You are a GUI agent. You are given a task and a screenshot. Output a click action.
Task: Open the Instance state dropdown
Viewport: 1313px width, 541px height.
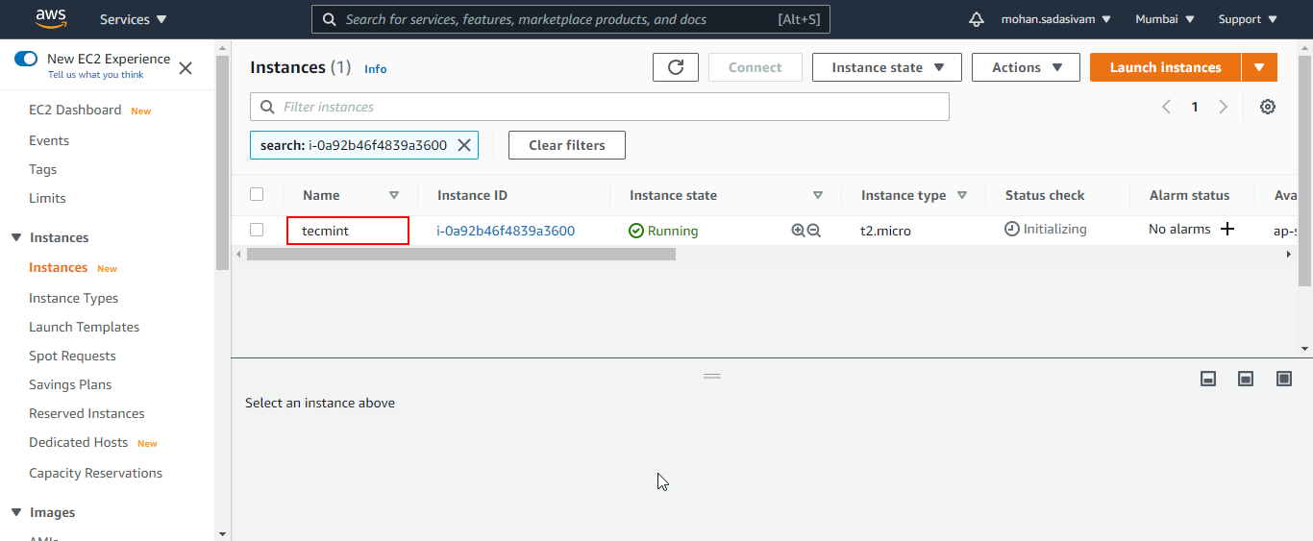887,67
